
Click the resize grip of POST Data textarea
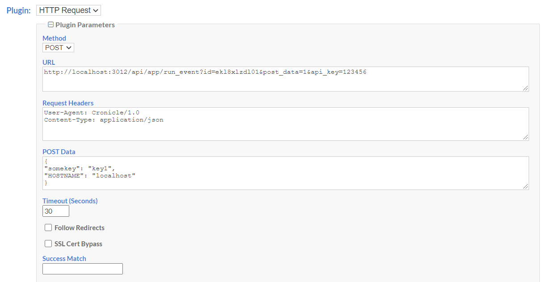click(526, 186)
